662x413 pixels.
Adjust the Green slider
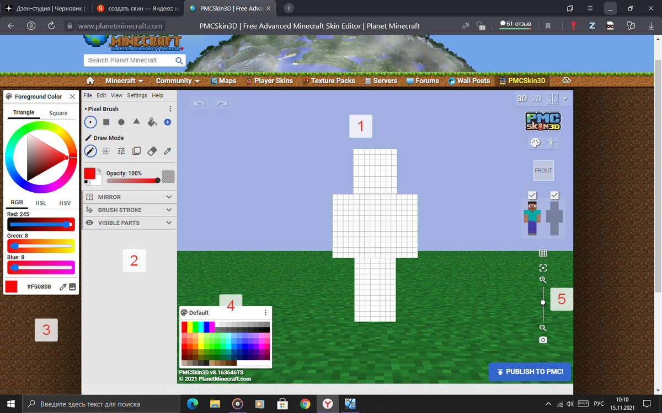[x=41, y=246]
